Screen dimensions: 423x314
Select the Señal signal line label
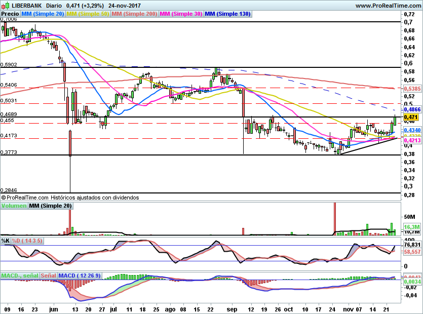tap(49, 276)
